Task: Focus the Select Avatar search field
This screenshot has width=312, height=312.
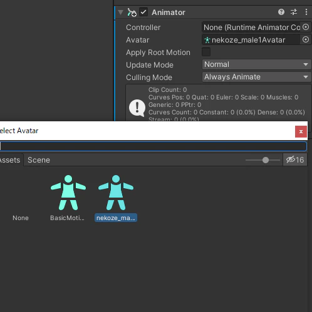Action: tap(153, 146)
